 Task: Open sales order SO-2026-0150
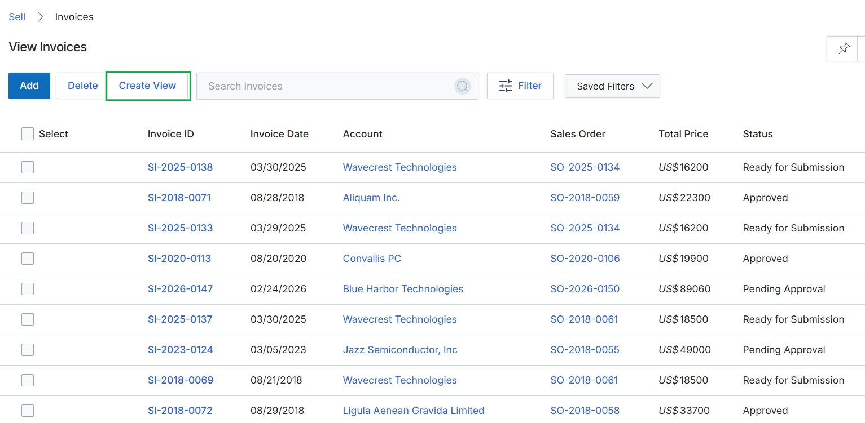[x=585, y=289]
